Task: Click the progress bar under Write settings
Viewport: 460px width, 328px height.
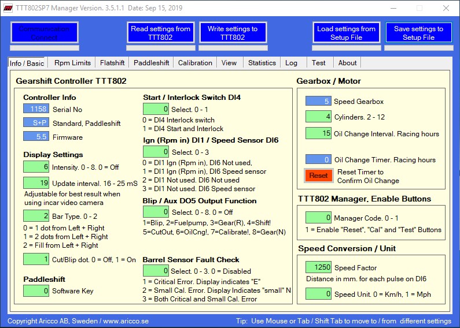Action: 233,48
